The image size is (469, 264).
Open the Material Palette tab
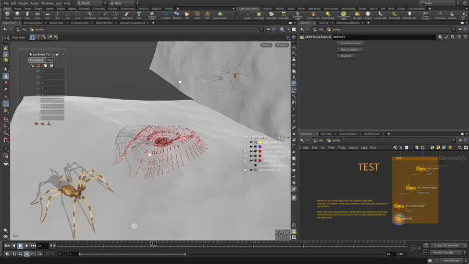[348, 134]
